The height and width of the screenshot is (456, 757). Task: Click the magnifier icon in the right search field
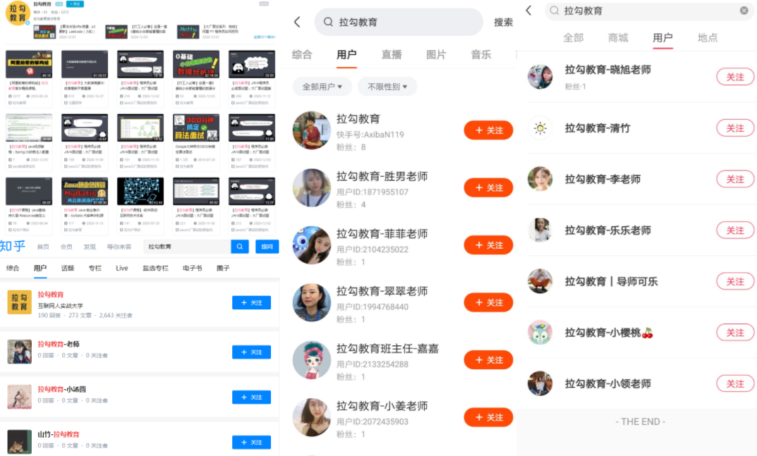554,11
